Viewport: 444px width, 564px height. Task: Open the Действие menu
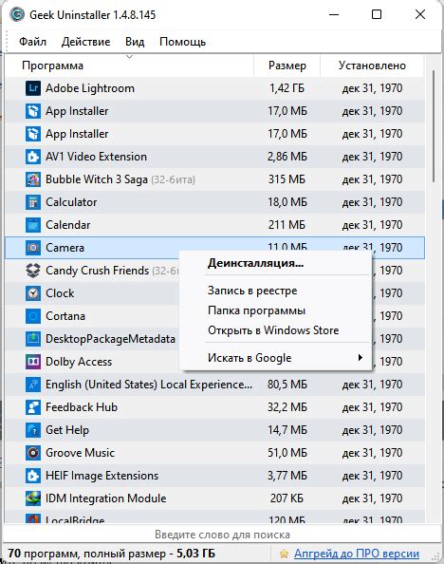point(85,42)
